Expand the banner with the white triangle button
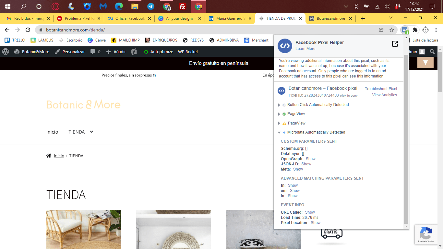 [x=425, y=63]
